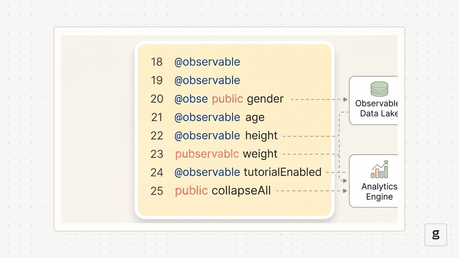Click the 'gender' property name

[x=265, y=100]
